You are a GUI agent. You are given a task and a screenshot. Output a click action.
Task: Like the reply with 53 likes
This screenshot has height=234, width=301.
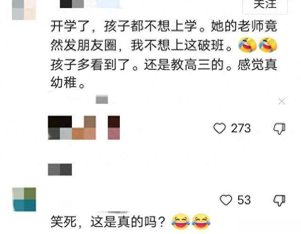[226, 200]
